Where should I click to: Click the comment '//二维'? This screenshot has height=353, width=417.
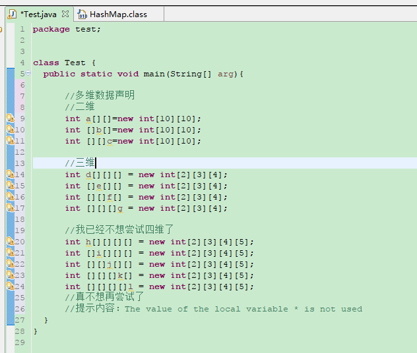(x=80, y=107)
